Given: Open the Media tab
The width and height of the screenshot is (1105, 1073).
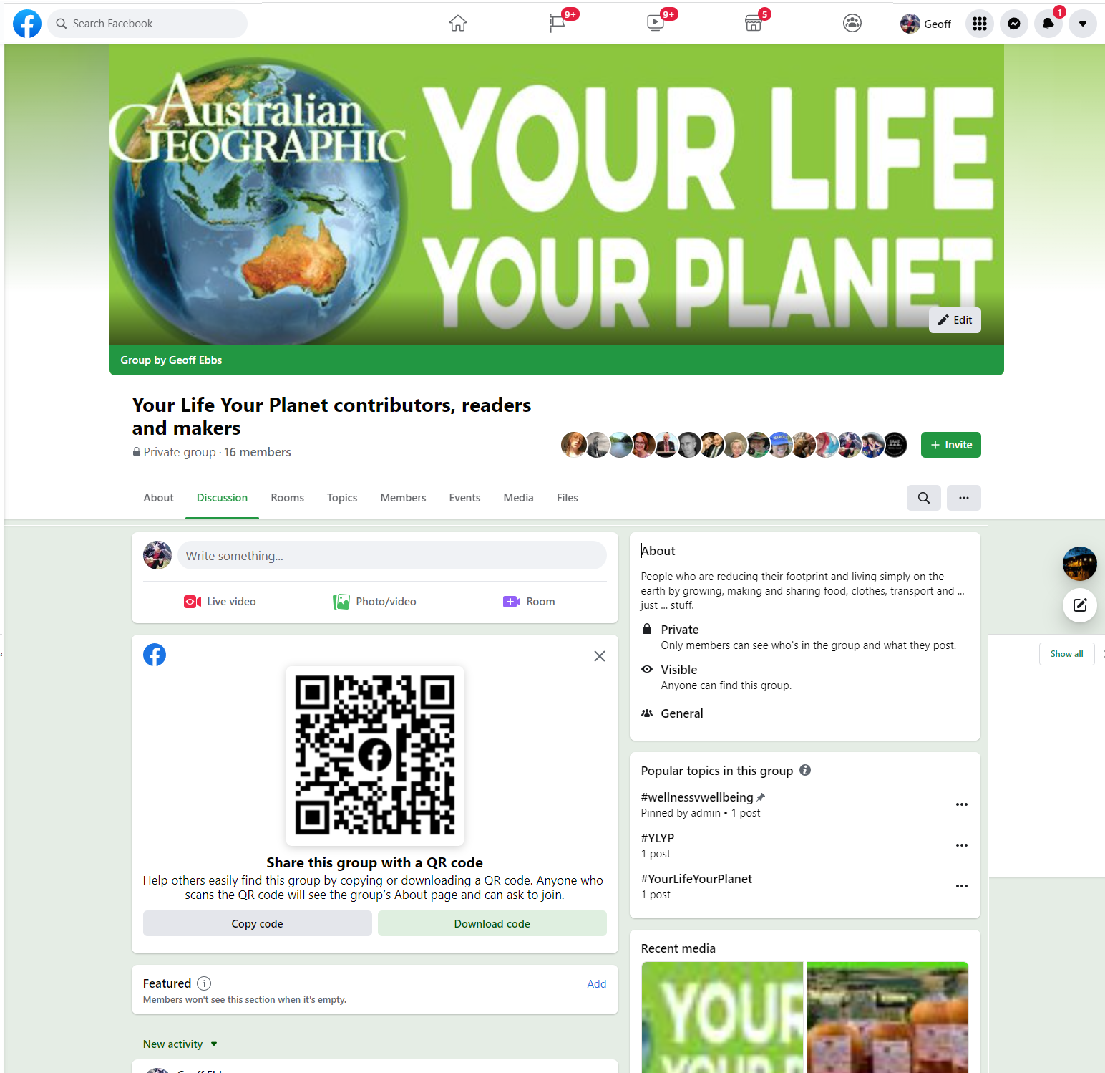Looking at the screenshot, I should [x=518, y=497].
